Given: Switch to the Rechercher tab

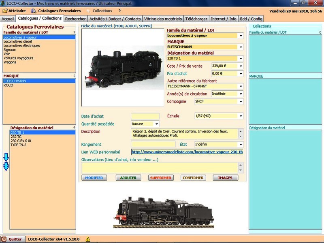Looking at the screenshot, I should (75, 19).
